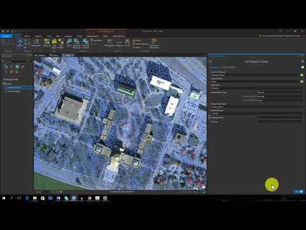Activate the Measure tool
Image resolution: width=306 pixels, height=230 pixels.
(119, 42)
